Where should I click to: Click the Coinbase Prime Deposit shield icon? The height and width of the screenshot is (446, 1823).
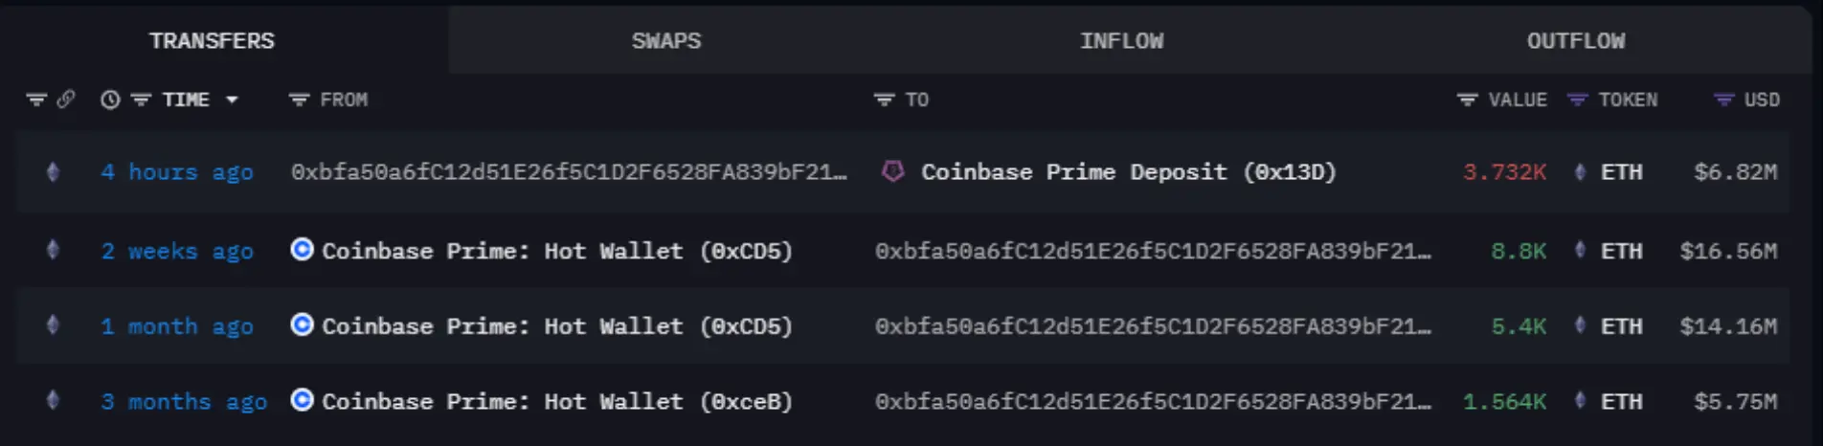click(892, 172)
